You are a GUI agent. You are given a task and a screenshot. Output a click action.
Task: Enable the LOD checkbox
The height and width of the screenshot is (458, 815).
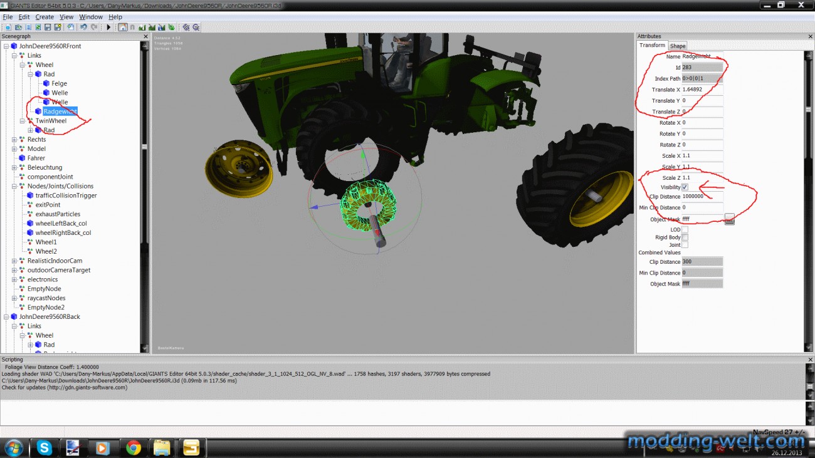pos(685,229)
